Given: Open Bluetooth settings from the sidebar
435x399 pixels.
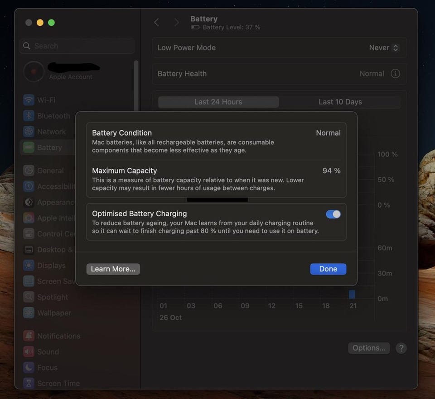Looking at the screenshot, I should (x=53, y=116).
